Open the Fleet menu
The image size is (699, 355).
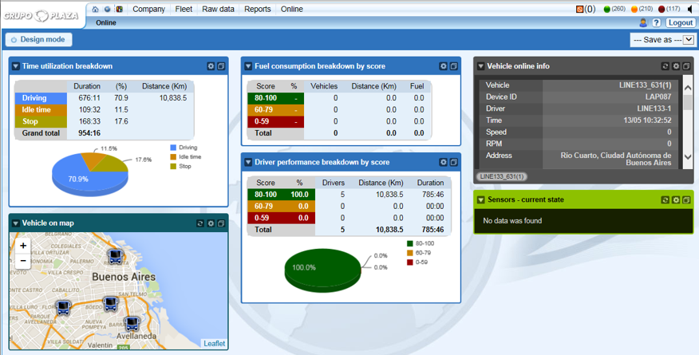coord(184,9)
